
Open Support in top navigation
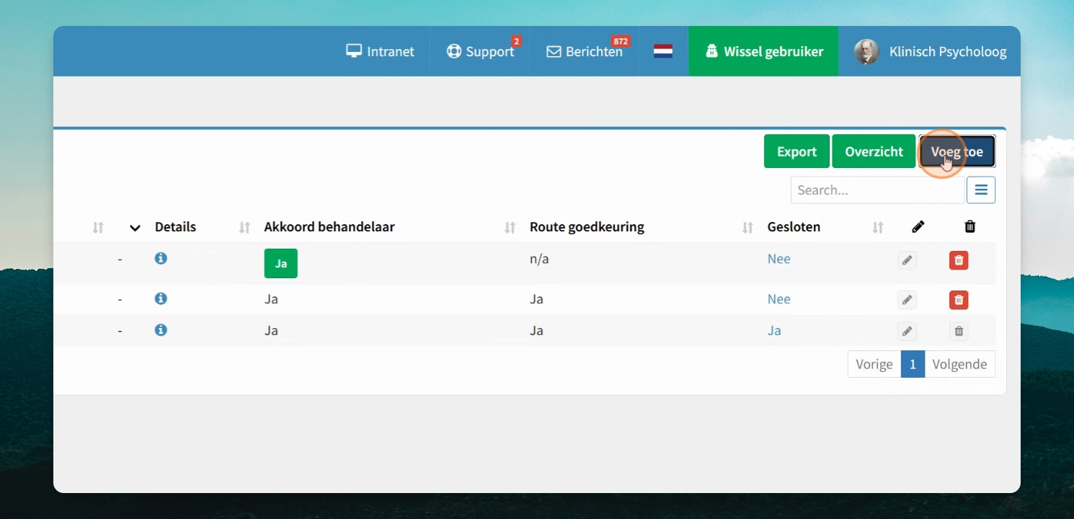tap(480, 51)
